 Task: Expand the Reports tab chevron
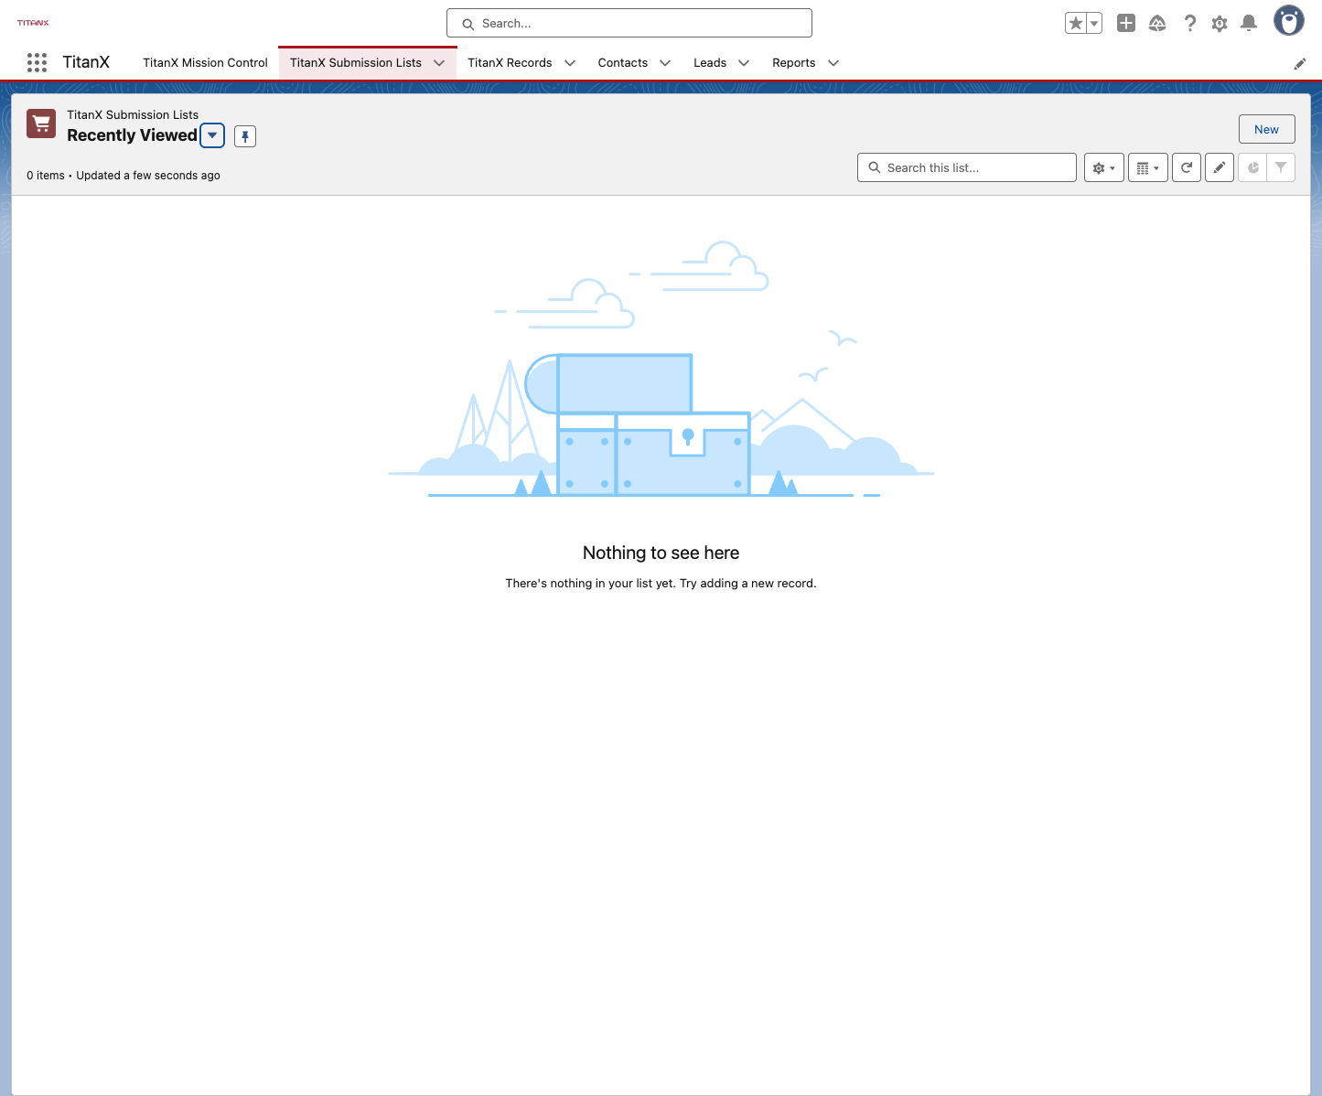point(833,63)
